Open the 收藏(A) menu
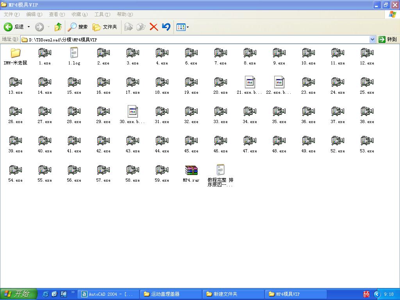The image size is (400, 300). coord(80,14)
